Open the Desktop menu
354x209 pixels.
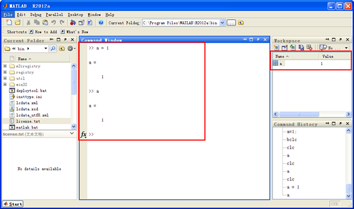coord(75,15)
